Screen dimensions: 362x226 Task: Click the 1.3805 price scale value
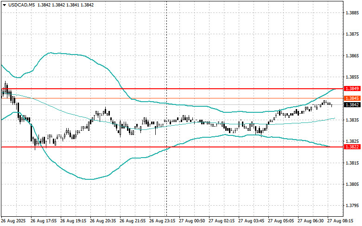352,184
